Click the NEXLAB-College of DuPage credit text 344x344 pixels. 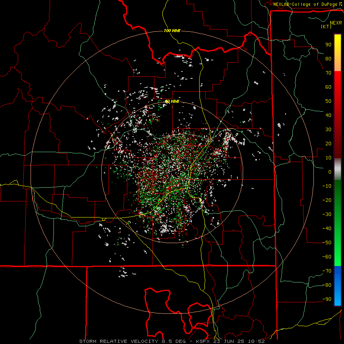(305, 4)
